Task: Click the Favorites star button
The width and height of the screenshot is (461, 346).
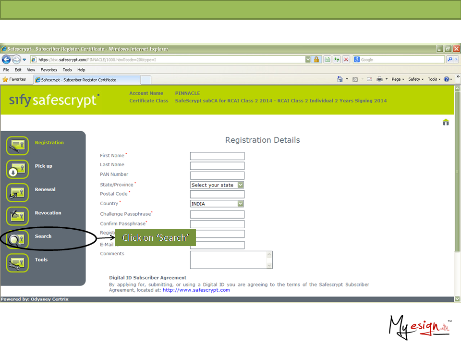Action: click(x=14, y=79)
